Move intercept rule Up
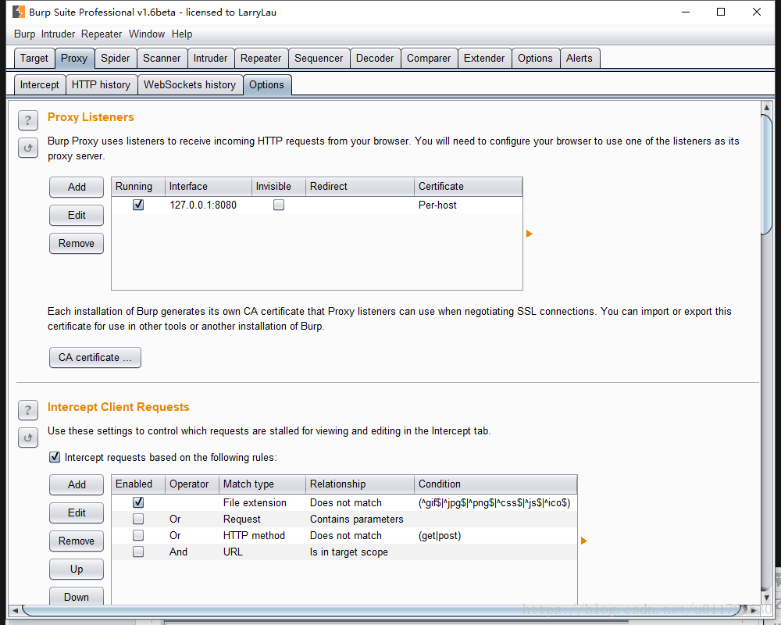The image size is (781, 625). pos(77,570)
